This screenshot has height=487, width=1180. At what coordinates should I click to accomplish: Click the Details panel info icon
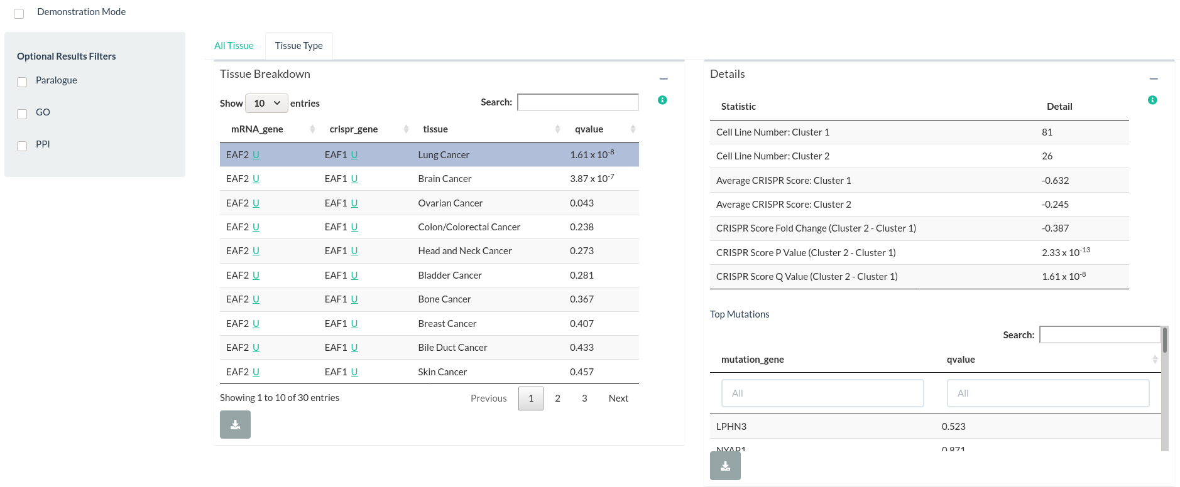pyautogui.click(x=1152, y=100)
